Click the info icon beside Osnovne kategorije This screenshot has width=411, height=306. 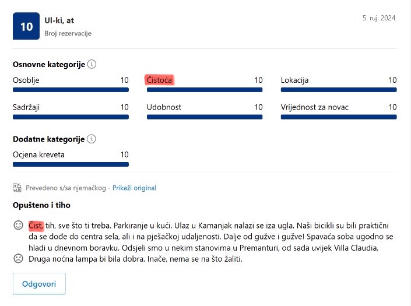click(x=92, y=64)
